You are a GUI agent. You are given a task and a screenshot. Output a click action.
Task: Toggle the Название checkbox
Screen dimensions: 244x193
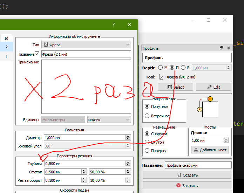click(x=37, y=54)
